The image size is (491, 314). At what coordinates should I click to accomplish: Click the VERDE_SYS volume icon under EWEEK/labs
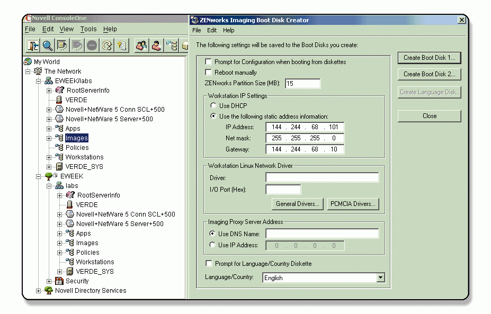pos(59,167)
